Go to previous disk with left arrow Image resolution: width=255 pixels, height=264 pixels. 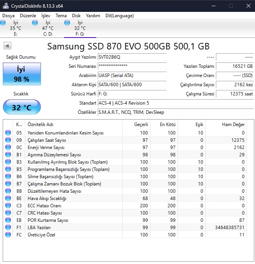point(7,46)
